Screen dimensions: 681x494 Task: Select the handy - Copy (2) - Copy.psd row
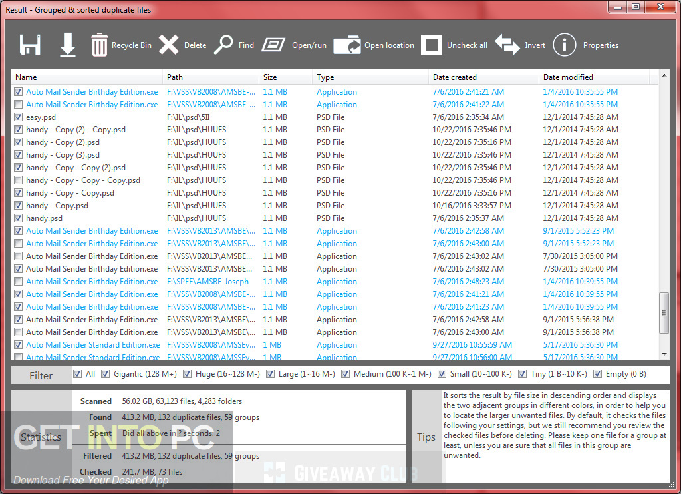pos(335,130)
